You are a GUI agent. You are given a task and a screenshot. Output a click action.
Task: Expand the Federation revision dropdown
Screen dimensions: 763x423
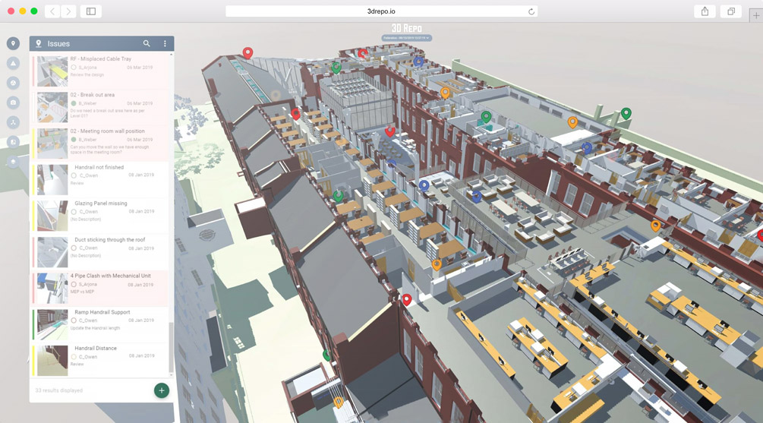click(406, 37)
